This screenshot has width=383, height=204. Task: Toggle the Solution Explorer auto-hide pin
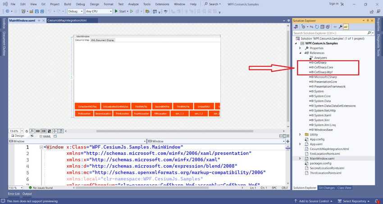368,21
